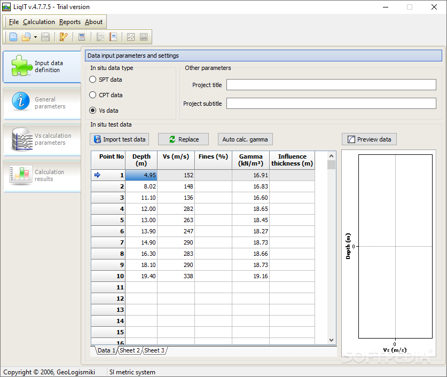Open the General parameters section
The width and height of the screenshot is (447, 377).
(42, 103)
